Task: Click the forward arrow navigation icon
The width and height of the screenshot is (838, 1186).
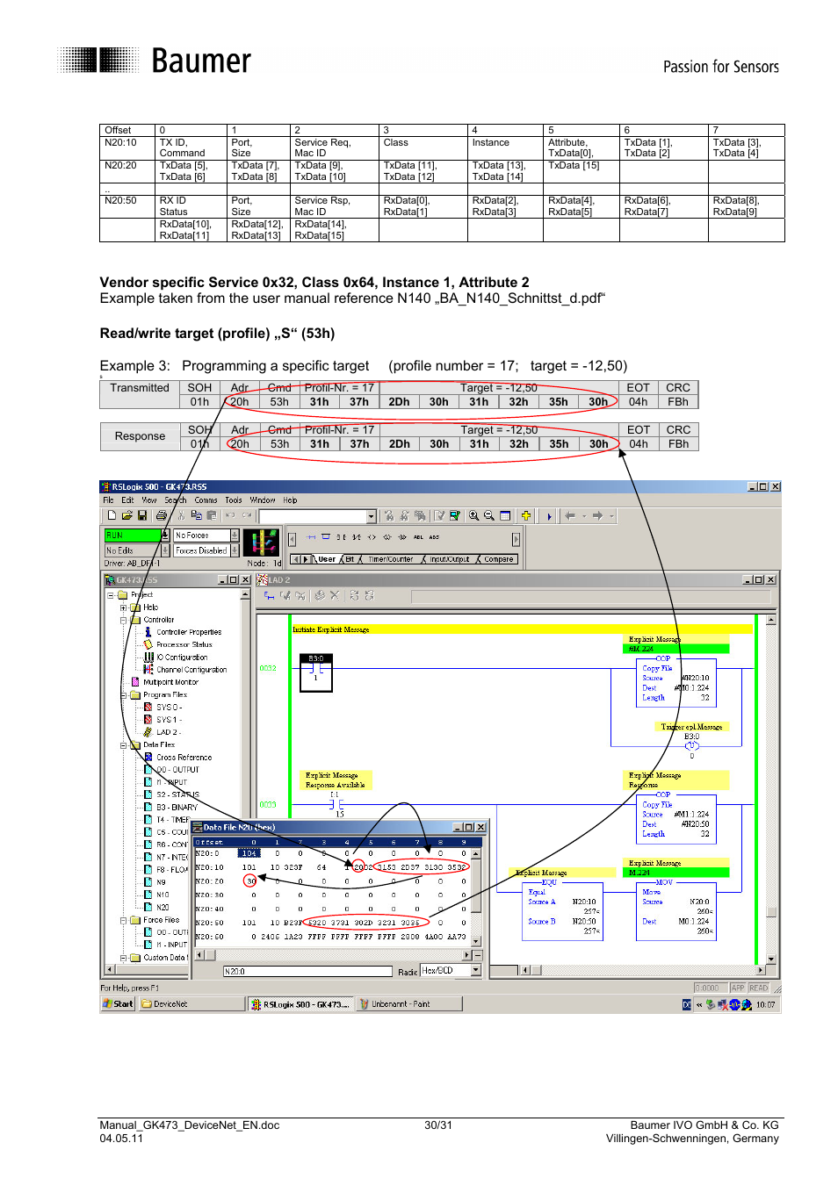Action: pyautogui.click(x=597, y=516)
